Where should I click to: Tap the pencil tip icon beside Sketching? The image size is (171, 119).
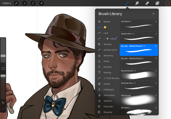tap(99, 56)
